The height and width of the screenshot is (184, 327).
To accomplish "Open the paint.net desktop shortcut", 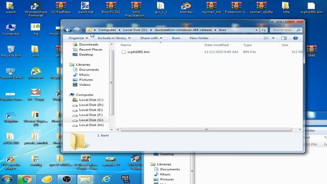I will (85, 8).
